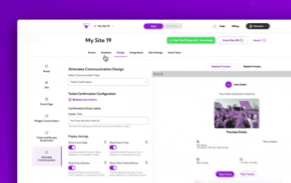This screenshot has height=183, width=291.
Task: Open the Account dropdown button
Action: [x=258, y=26]
